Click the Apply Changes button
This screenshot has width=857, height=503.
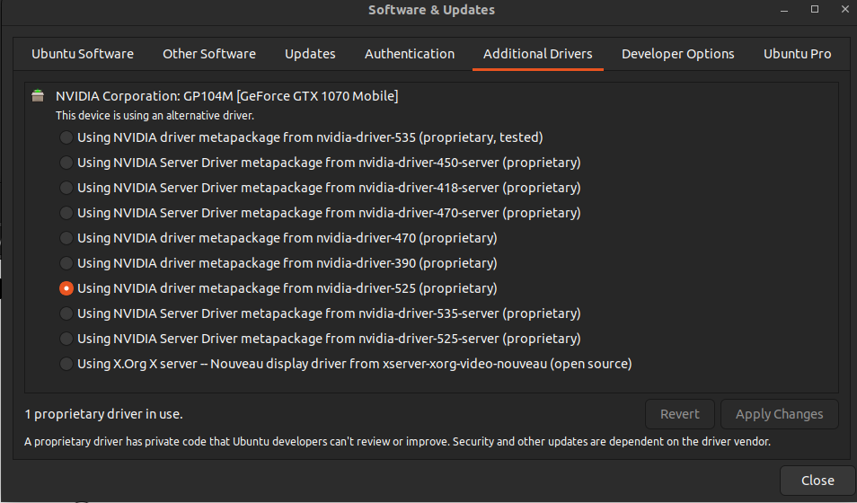(x=780, y=414)
